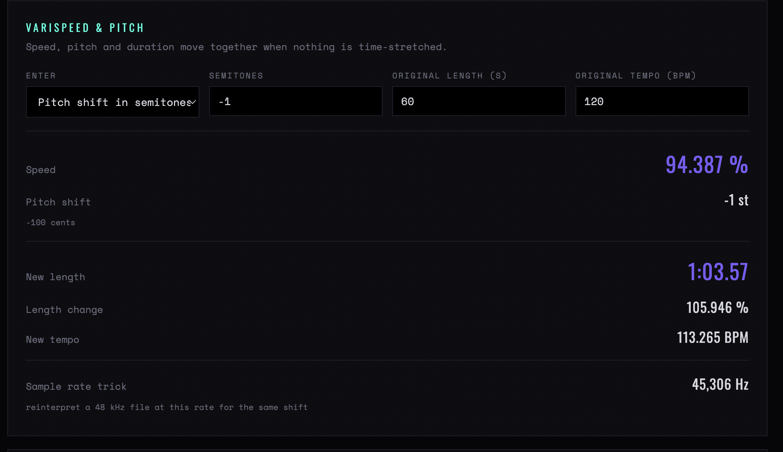Click the 1:03.57 new length result
783x452 pixels.
point(718,272)
